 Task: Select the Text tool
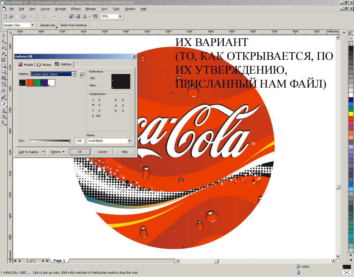[4, 90]
